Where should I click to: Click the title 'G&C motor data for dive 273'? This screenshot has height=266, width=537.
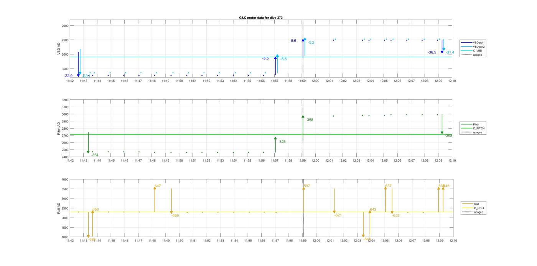click(261, 18)
